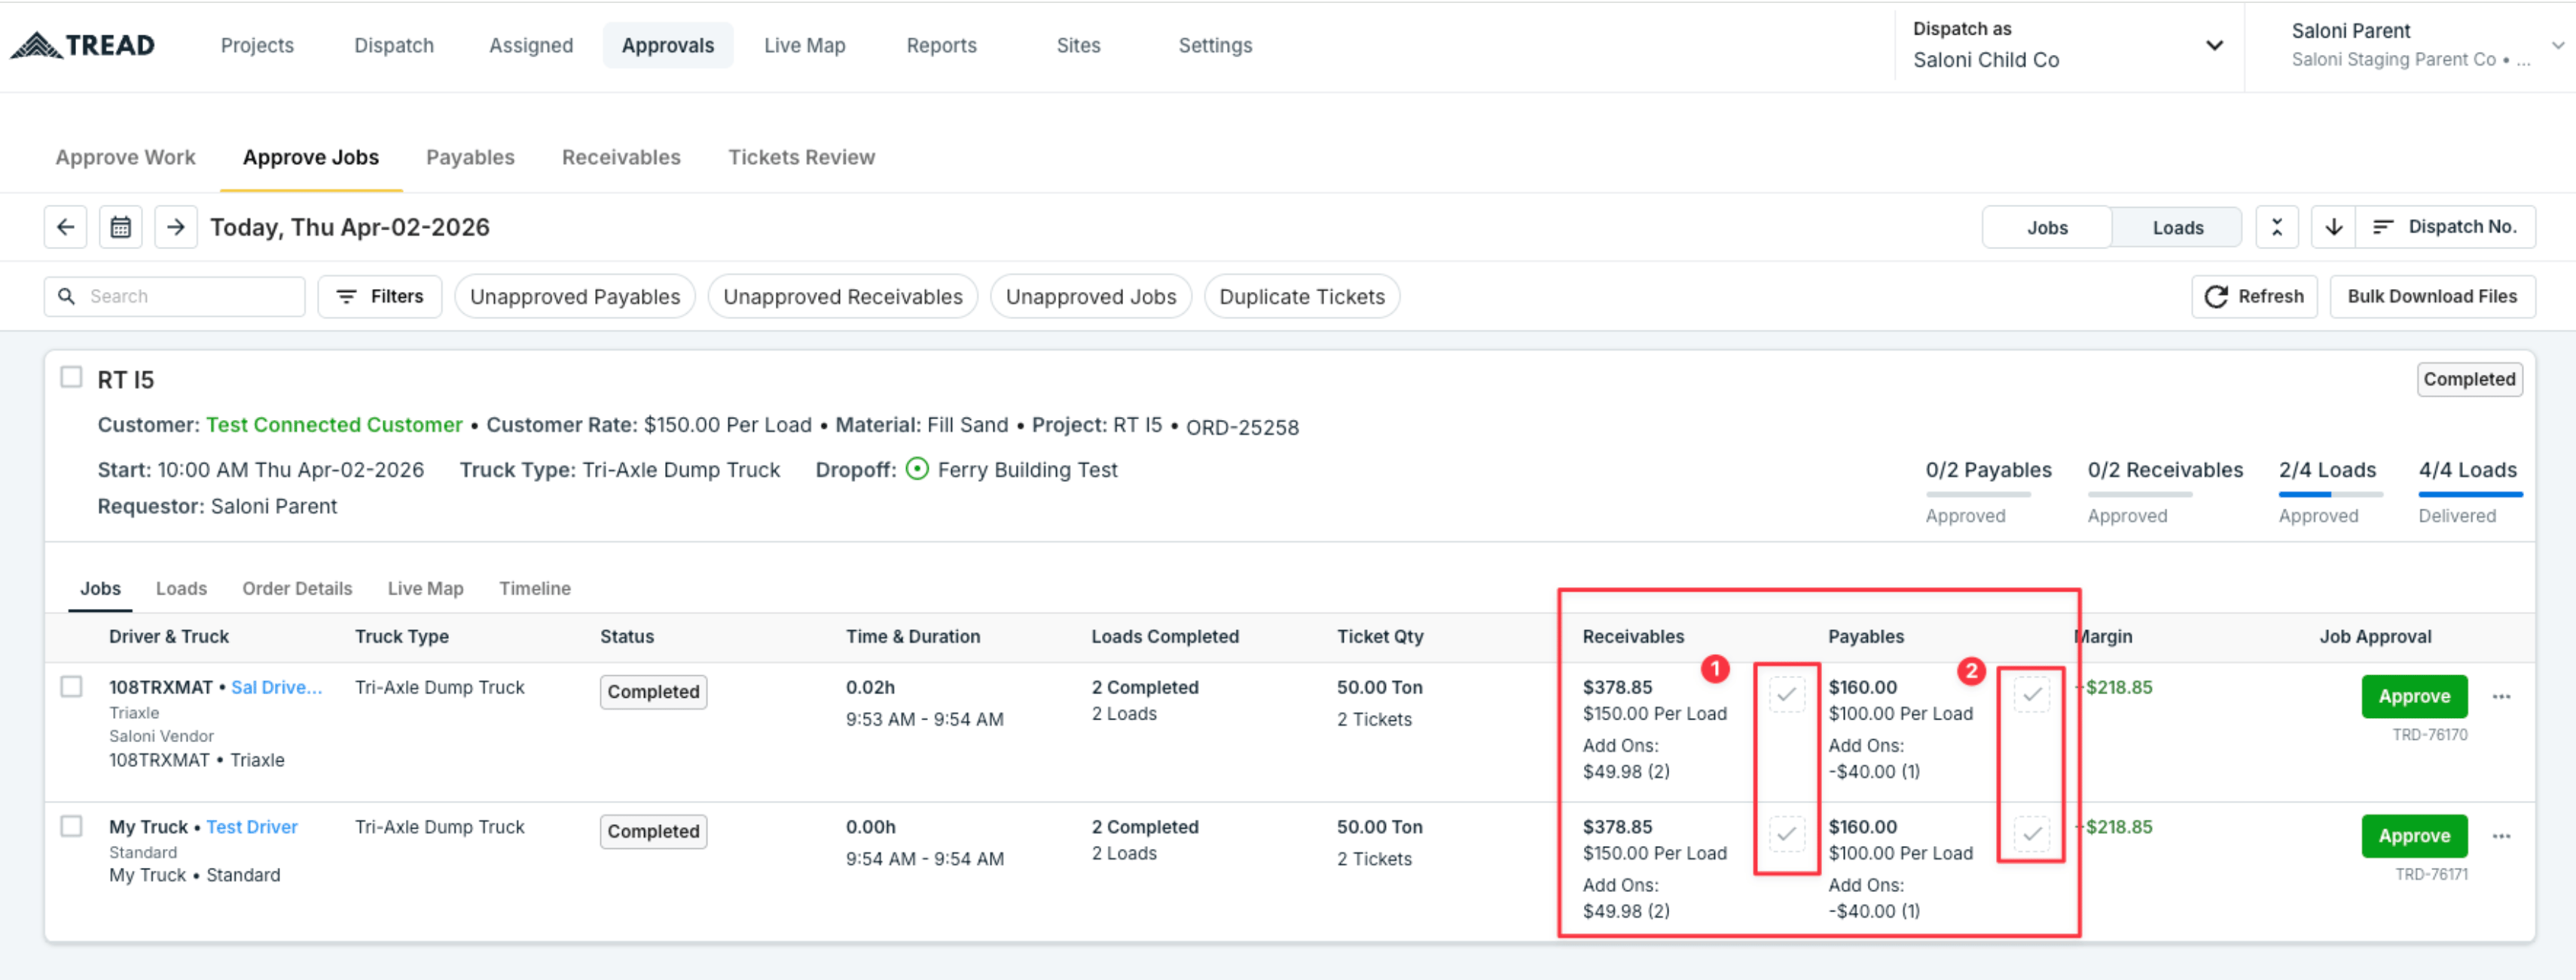2576x980 pixels.
Task: Open Sal Drive... driver link
Action: point(276,687)
